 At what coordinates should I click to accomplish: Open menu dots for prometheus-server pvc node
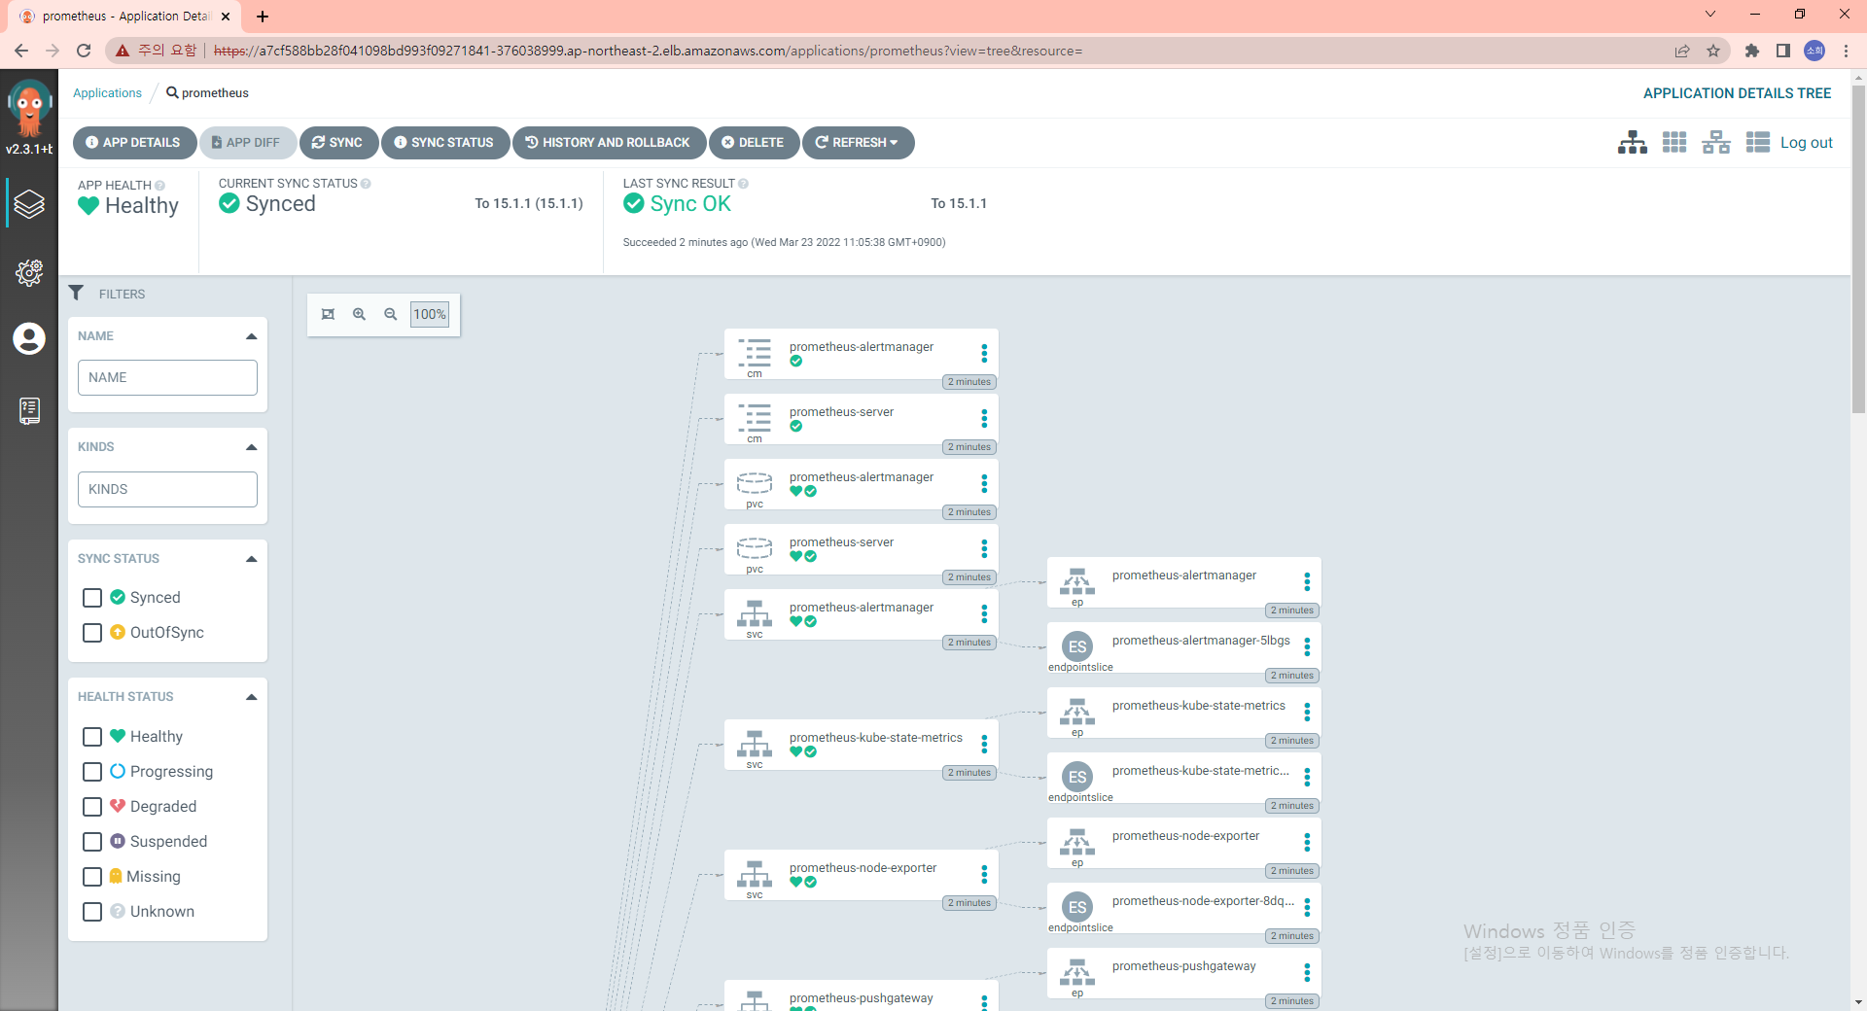click(x=984, y=548)
